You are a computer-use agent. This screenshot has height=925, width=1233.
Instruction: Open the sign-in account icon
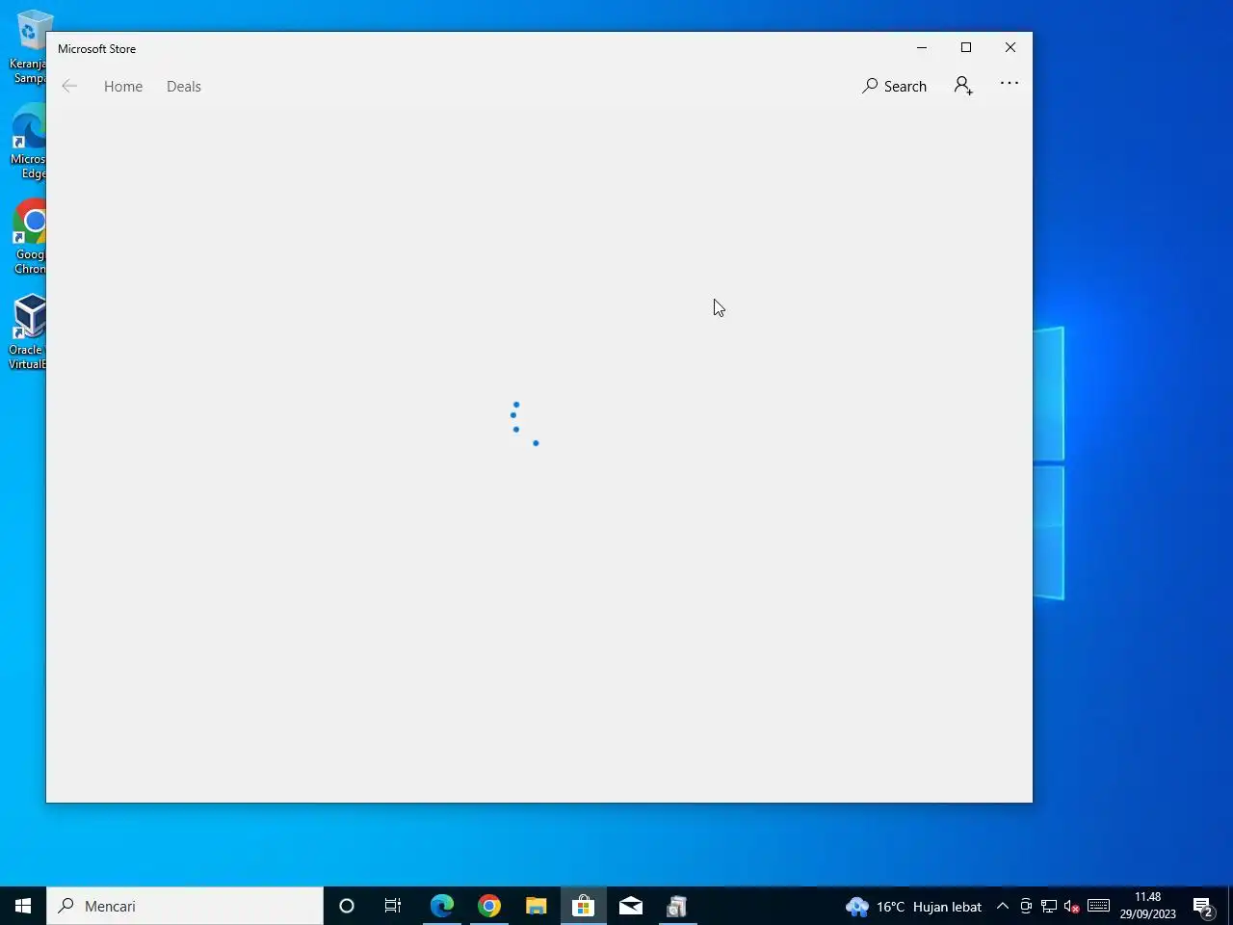(x=963, y=86)
